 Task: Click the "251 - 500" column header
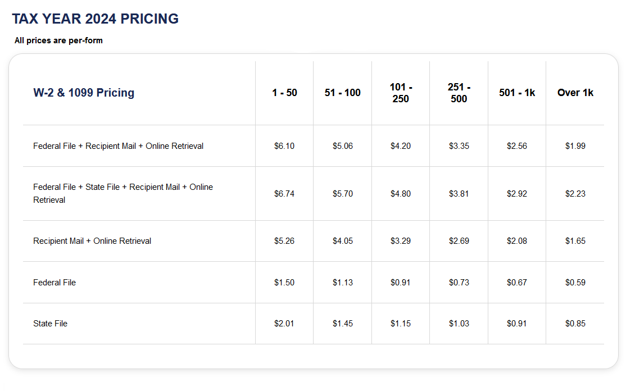coord(459,93)
